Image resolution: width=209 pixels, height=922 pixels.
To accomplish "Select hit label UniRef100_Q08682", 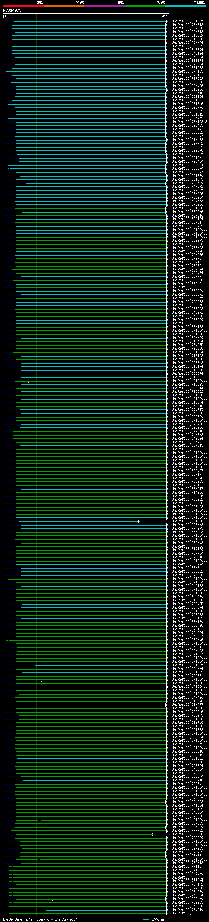I will [x=187, y=132].
